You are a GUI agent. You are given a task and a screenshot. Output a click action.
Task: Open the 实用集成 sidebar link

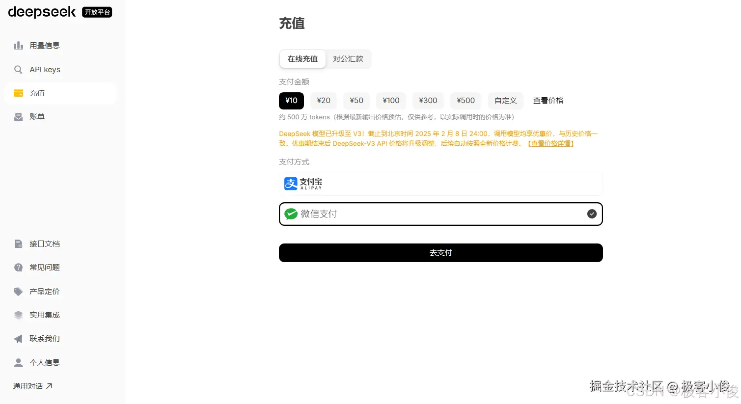click(60, 315)
